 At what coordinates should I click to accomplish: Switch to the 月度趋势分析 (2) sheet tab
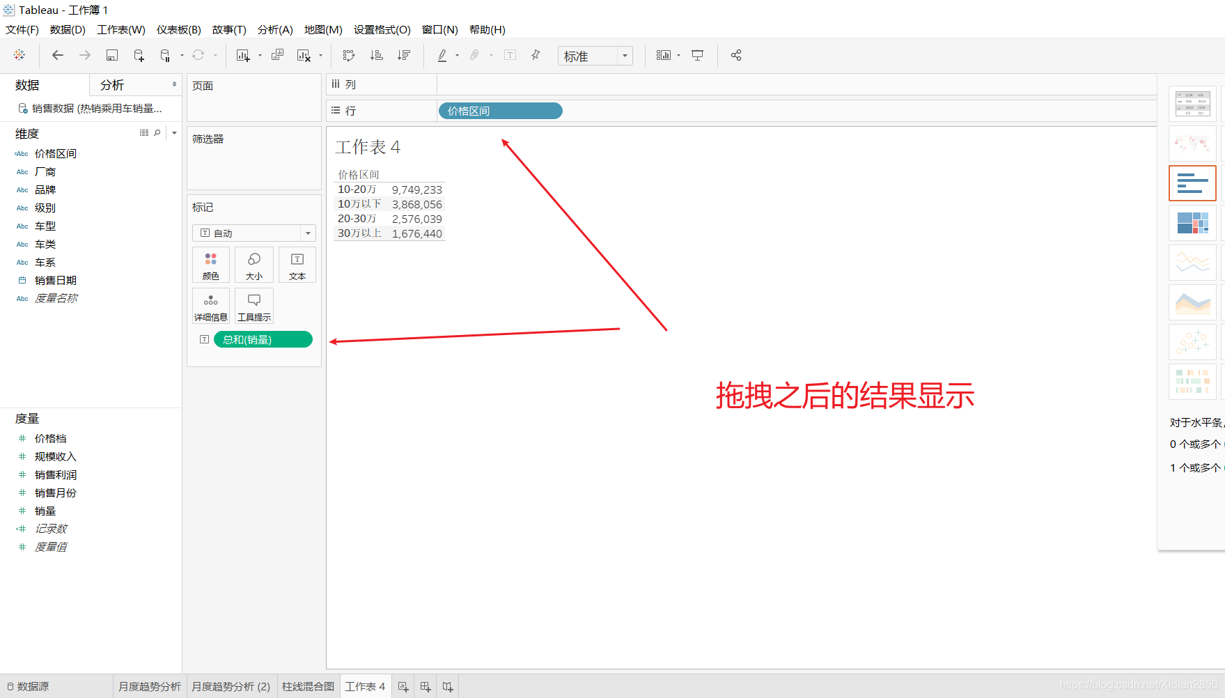tap(231, 687)
